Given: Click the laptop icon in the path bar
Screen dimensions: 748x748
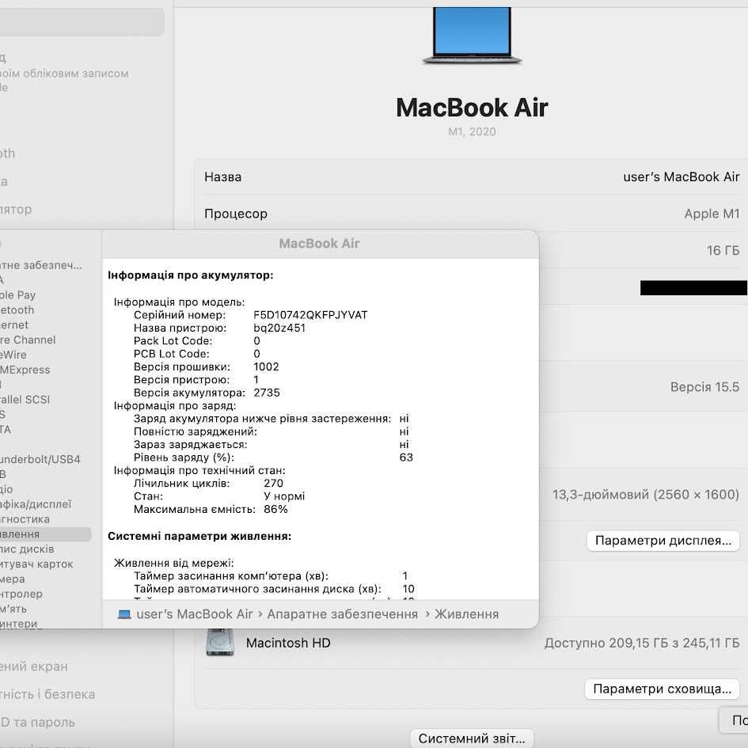Looking at the screenshot, I should (124, 614).
